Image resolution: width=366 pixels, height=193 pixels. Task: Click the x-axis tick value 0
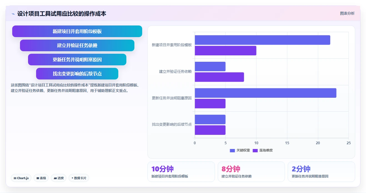[195, 143]
